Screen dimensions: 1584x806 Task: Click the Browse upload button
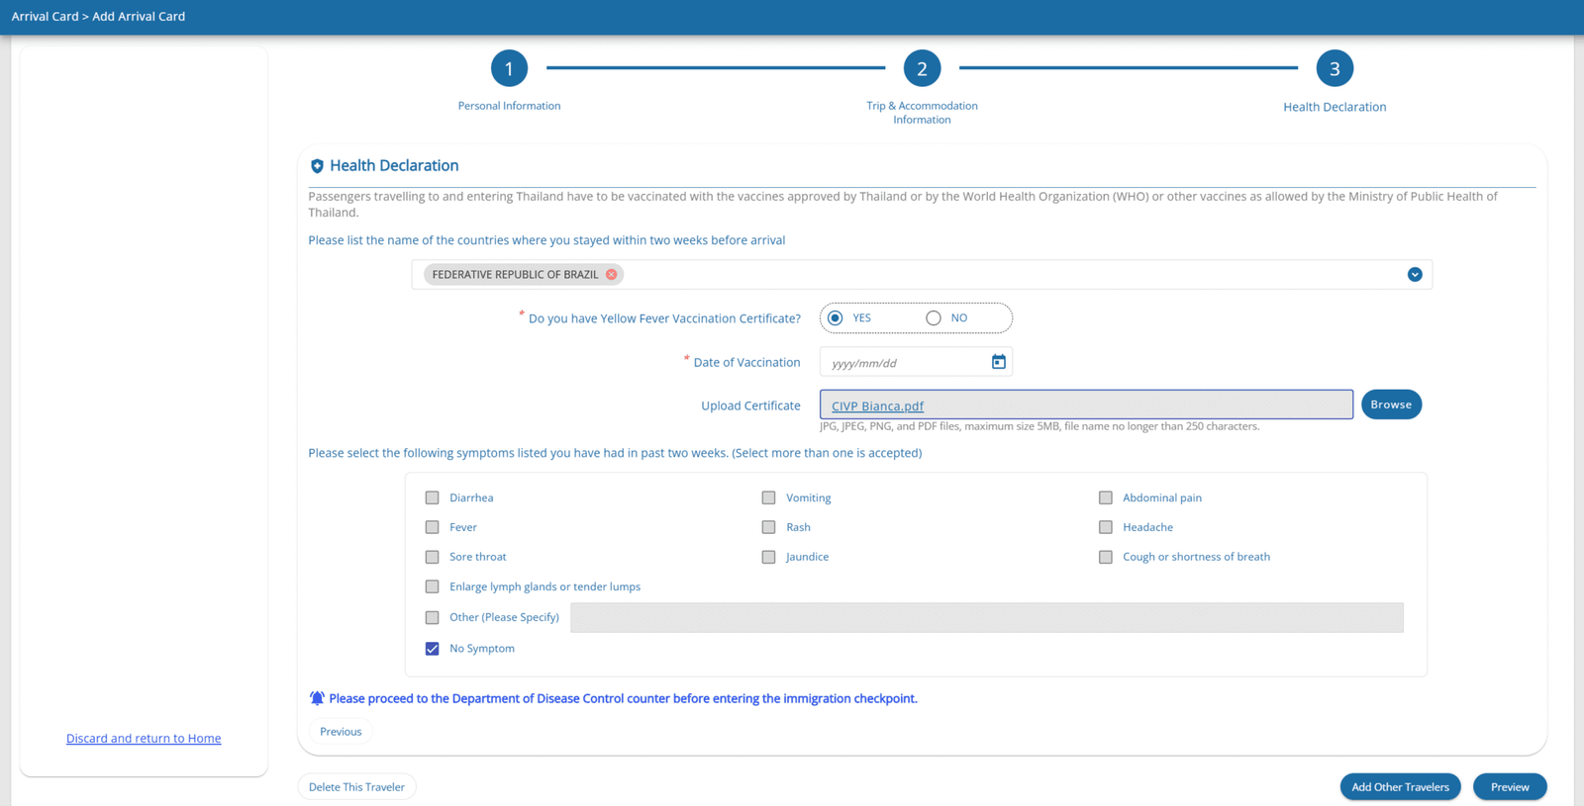(1391, 404)
